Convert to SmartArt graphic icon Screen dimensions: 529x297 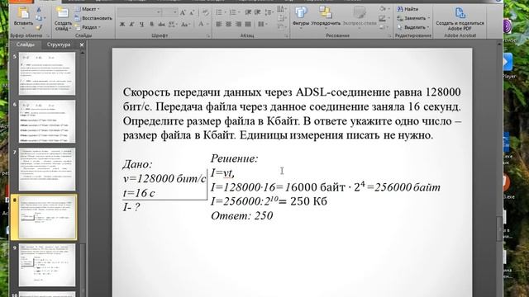click(x=281, y=27)
